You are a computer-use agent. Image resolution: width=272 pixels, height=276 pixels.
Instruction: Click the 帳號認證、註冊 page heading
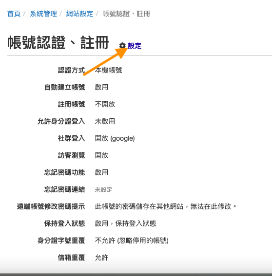click(58, 42)
